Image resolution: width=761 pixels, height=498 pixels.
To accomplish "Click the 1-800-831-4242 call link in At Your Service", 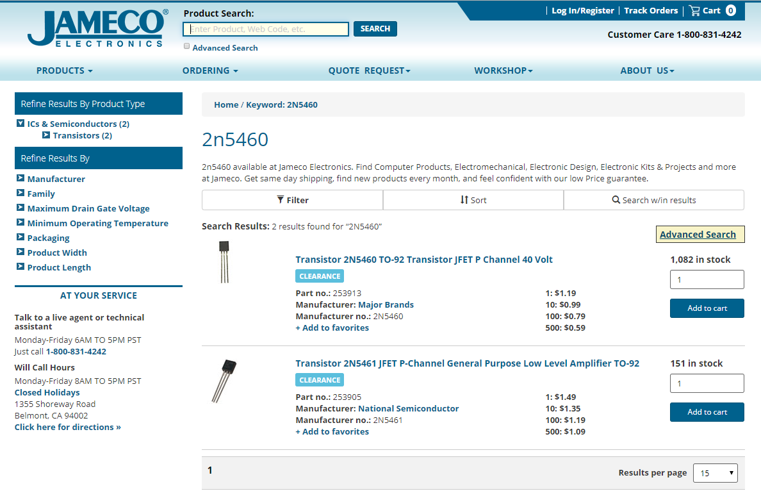I will coord(76,352).
